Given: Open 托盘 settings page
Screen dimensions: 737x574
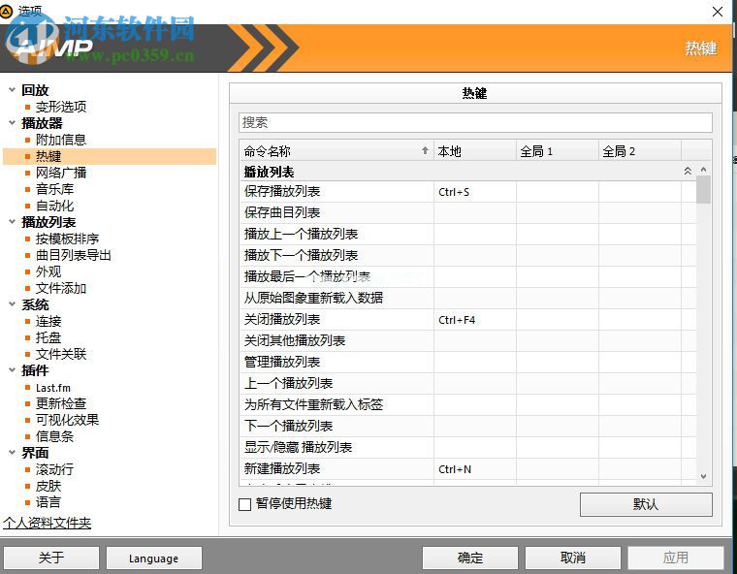Looking at the screenshot, I should coord(48,337).
